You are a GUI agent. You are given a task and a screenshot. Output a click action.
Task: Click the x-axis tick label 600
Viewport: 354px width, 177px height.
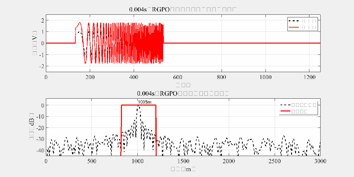178,77
